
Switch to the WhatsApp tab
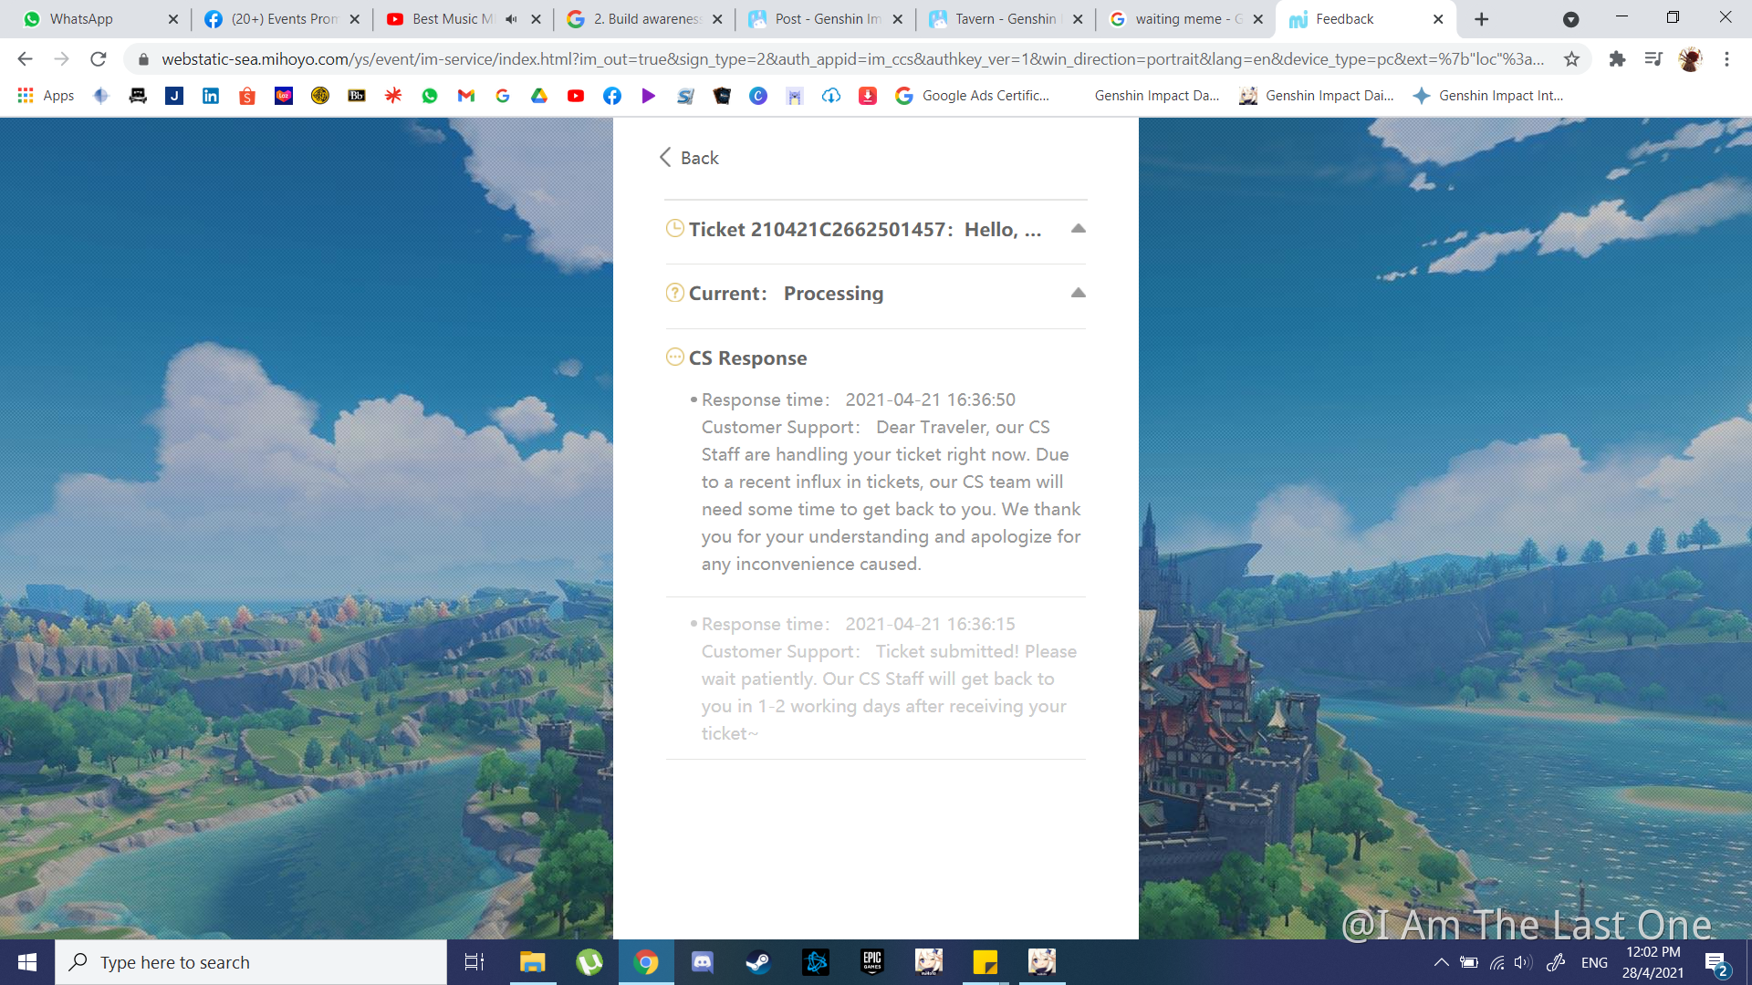point(82,19)
